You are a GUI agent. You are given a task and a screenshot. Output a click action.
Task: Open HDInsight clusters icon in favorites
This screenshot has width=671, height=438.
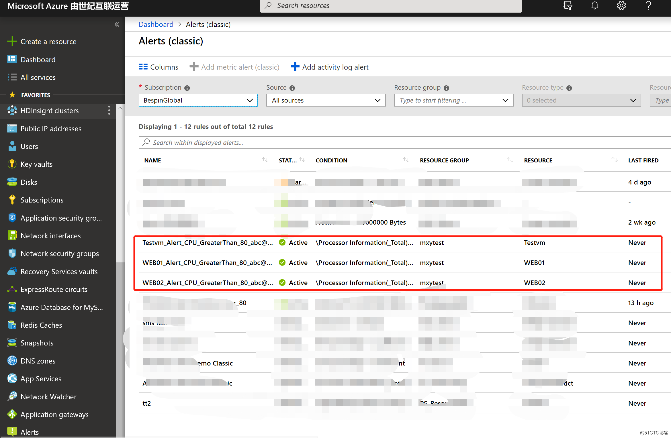12,110
